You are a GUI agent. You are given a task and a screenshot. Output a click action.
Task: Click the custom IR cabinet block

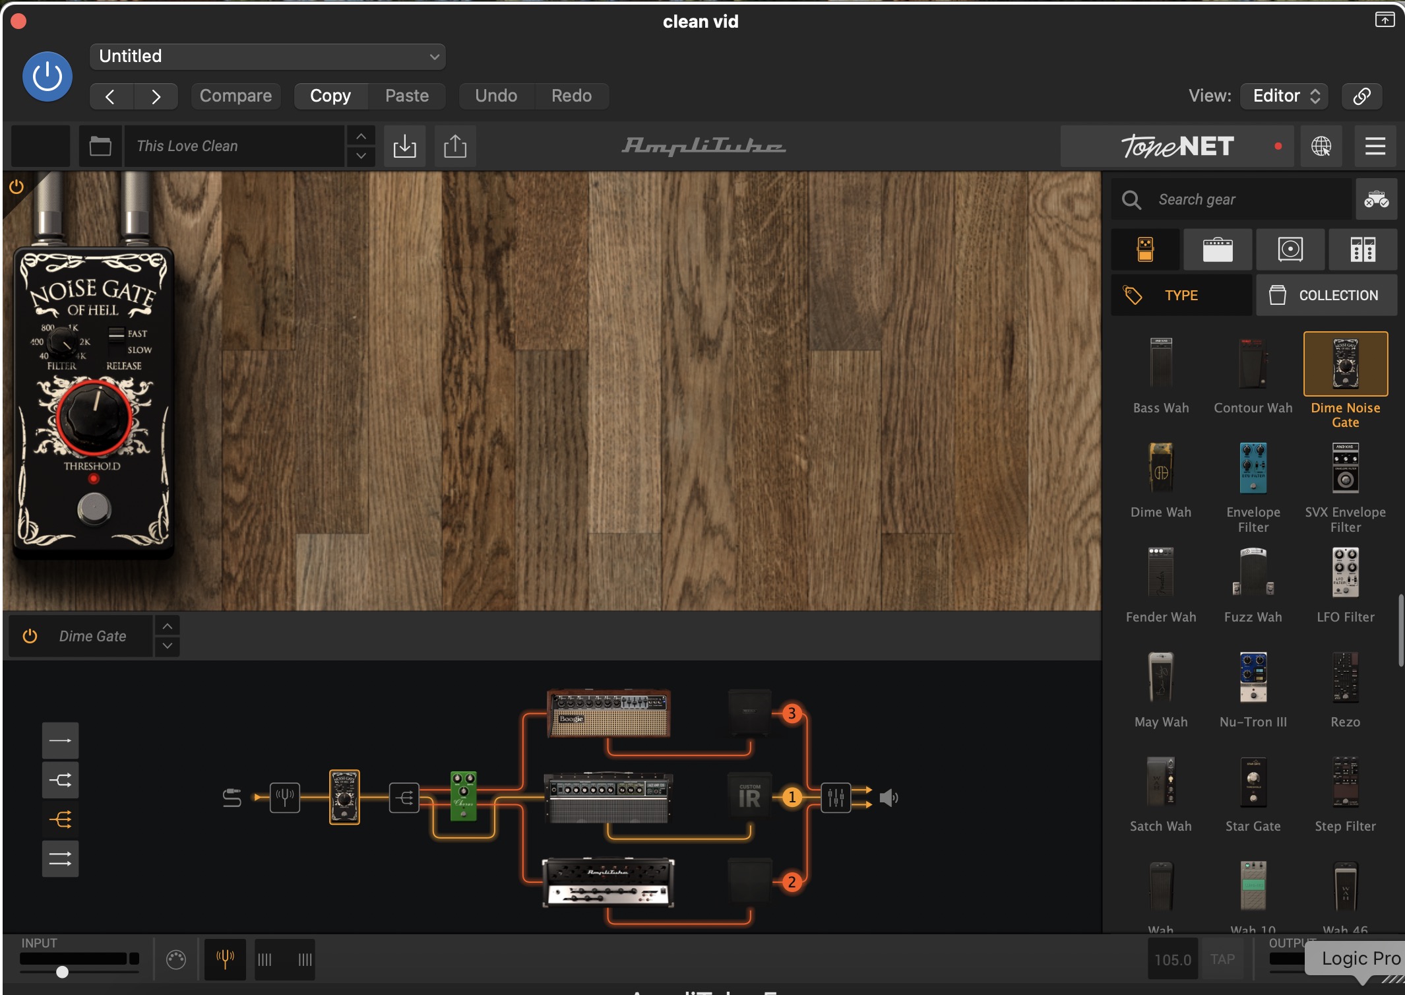pos(750,796)
